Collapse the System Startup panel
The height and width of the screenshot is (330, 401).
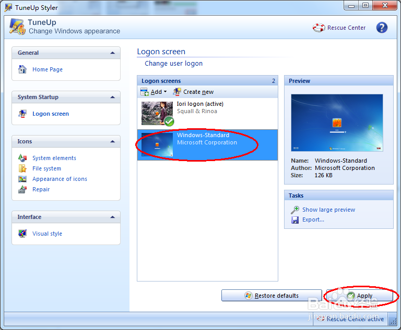113,97
